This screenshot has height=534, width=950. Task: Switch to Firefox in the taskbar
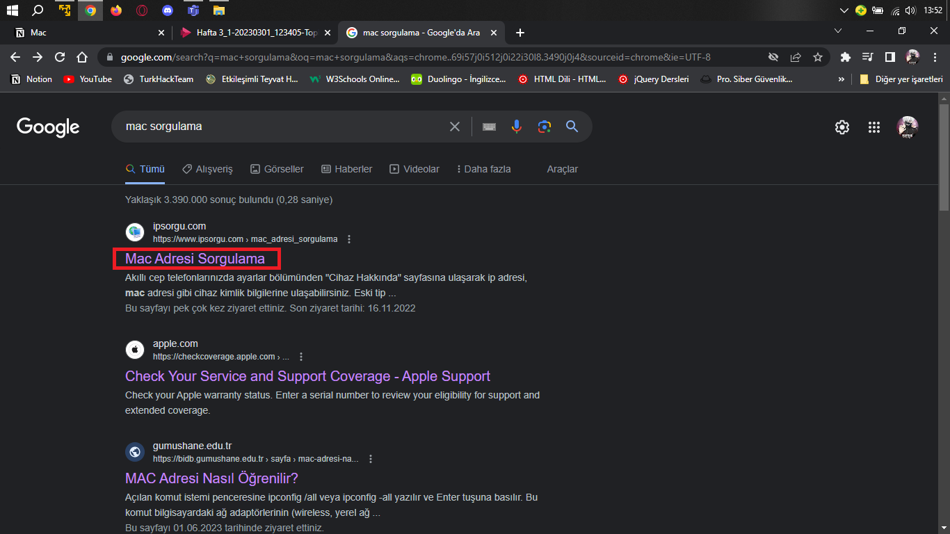(115, 10)
